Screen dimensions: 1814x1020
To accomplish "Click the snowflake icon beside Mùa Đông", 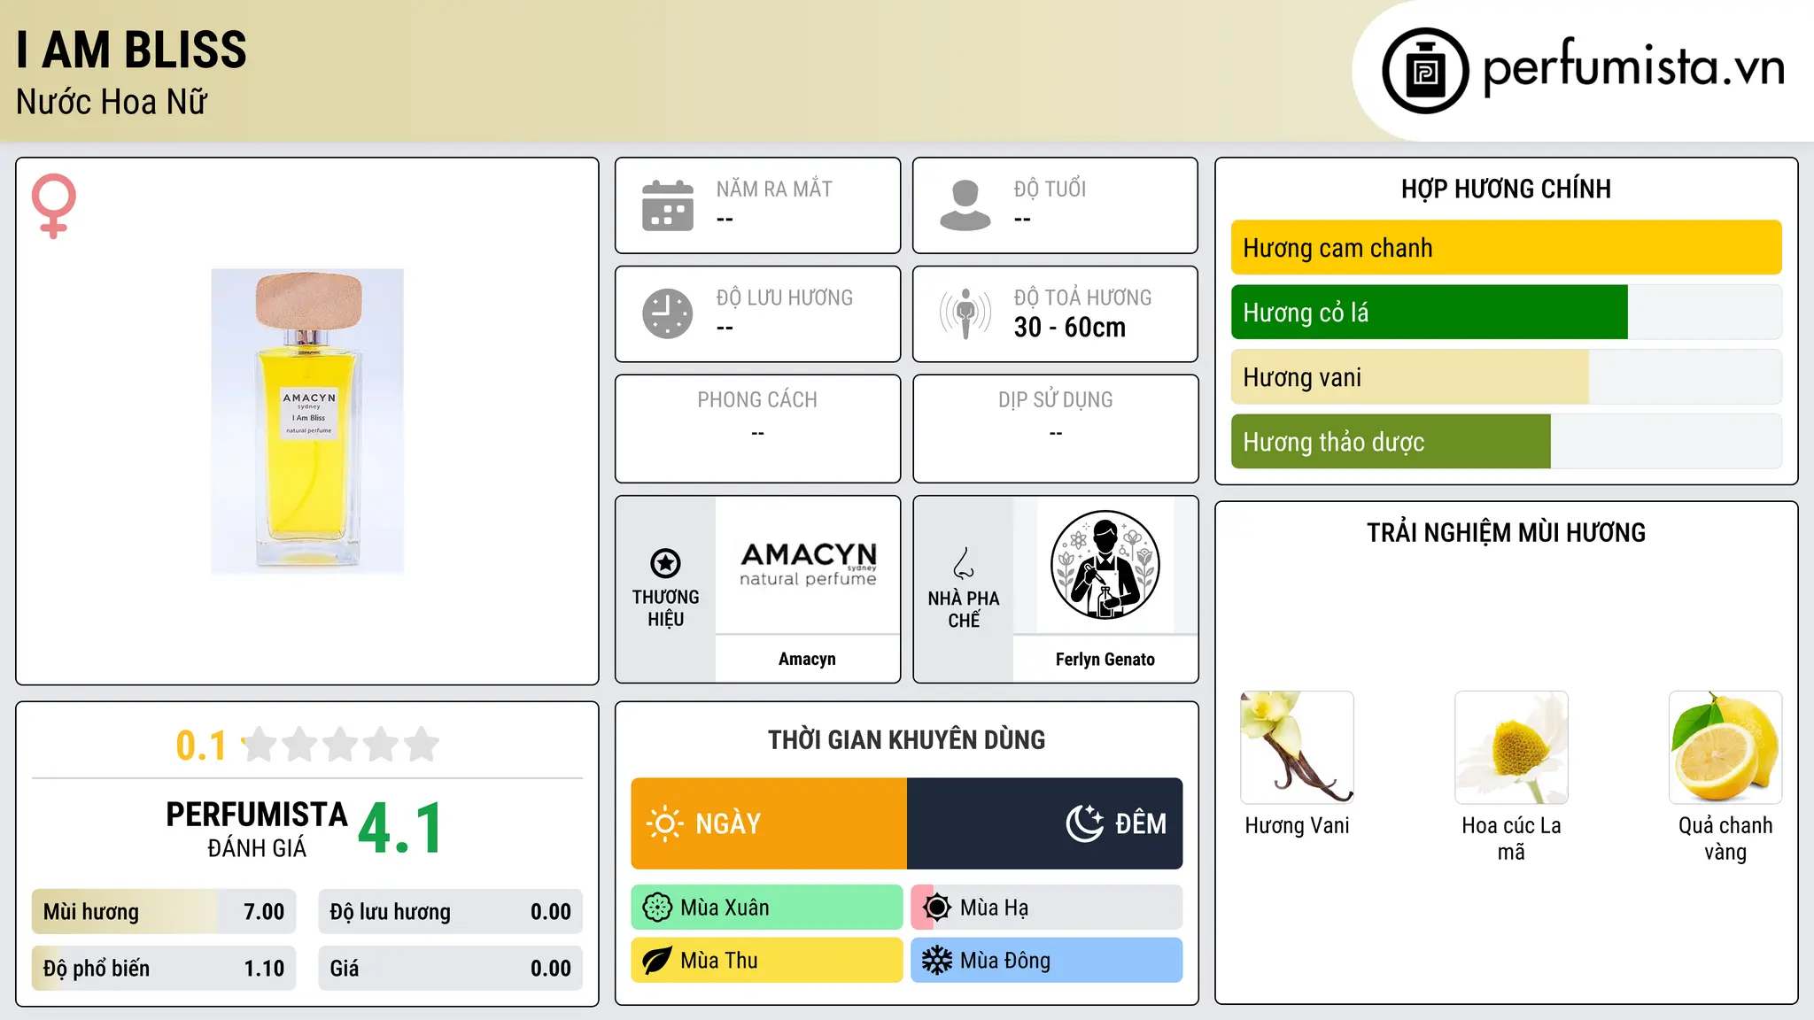I will 937,961.
